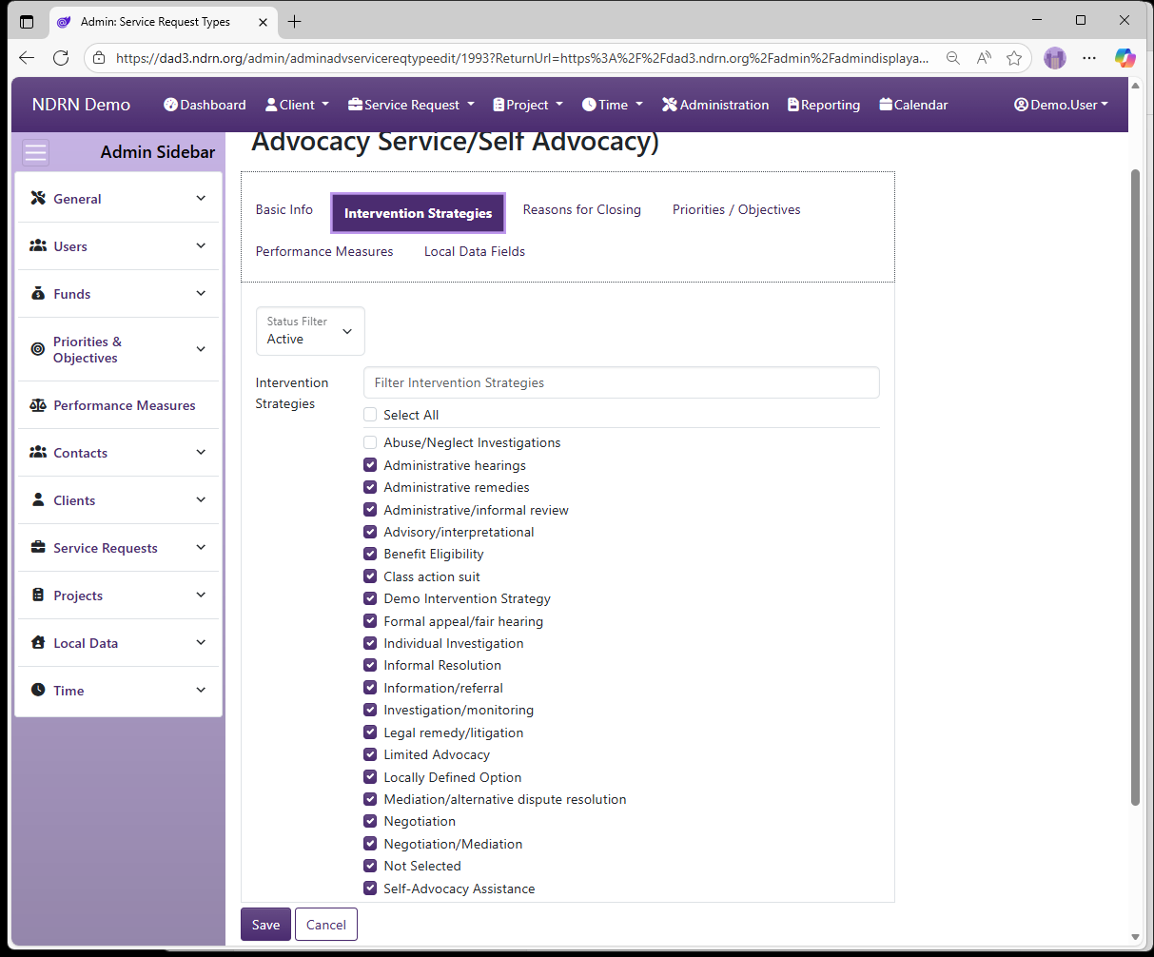The width and height of the screenshot is (1154, 957).
Task: Open the Time dropdown in top navbar
Action: pos(613,105)
